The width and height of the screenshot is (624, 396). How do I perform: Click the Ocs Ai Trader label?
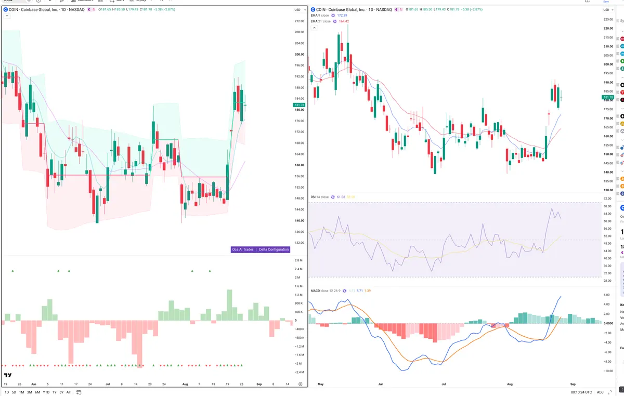pyautogui.click(x=243, y=249)
